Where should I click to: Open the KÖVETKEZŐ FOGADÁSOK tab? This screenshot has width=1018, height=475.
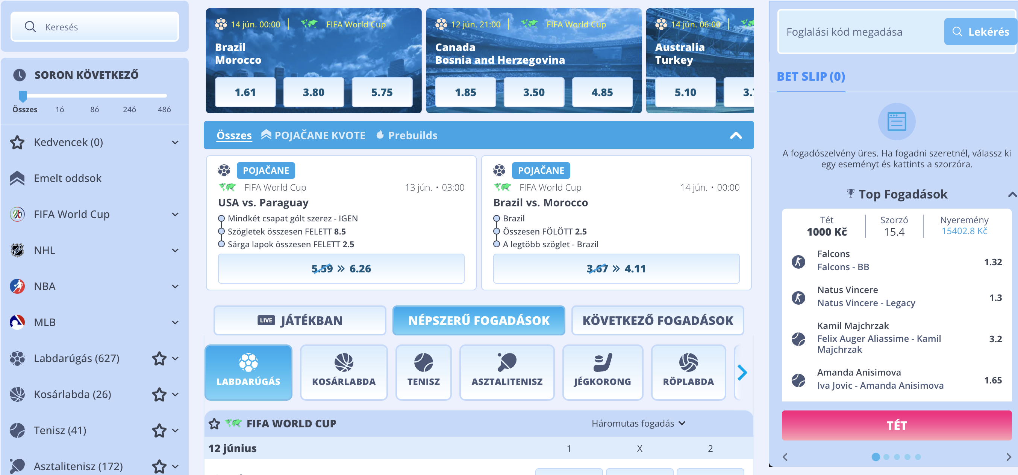tap(657, 320)
